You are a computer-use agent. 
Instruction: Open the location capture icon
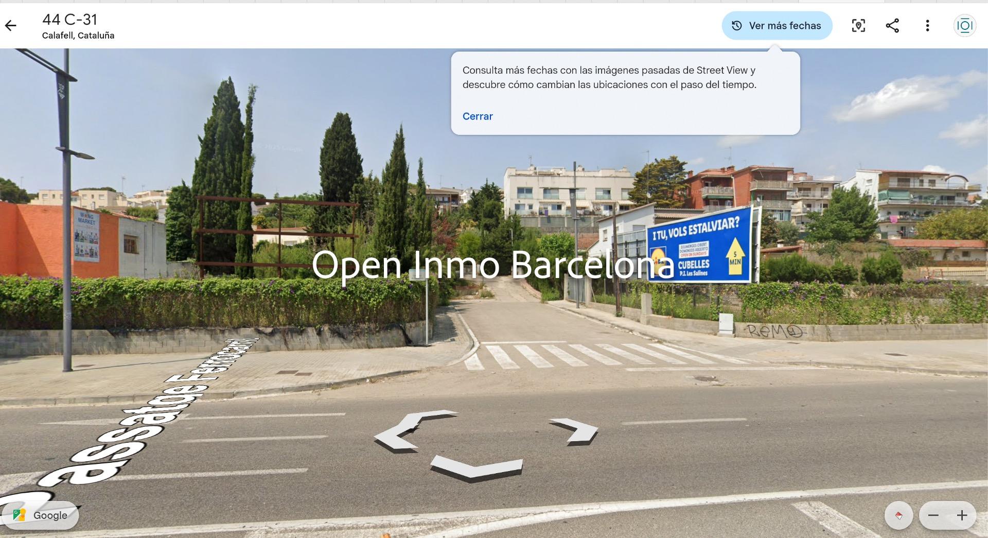(x=858, y=26)
